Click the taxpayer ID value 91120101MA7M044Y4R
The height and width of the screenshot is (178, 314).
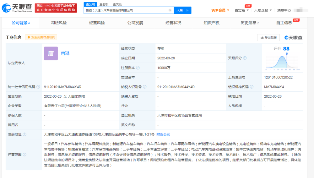[x=176, y=87]
